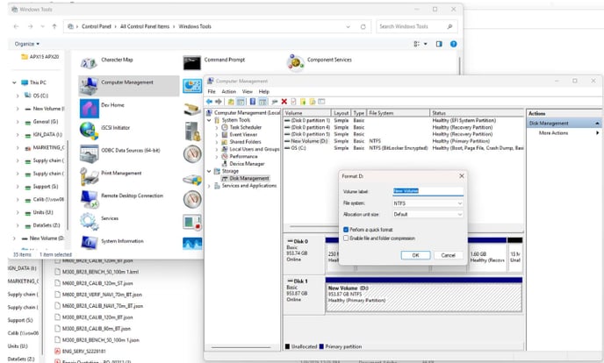
Task: Click the Windows Tools vertical scrollbar
Action: [x=459, y=66]
